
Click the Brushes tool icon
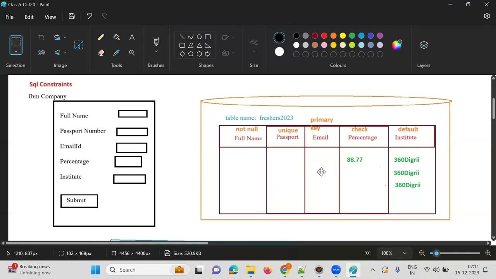click(156, 41)
